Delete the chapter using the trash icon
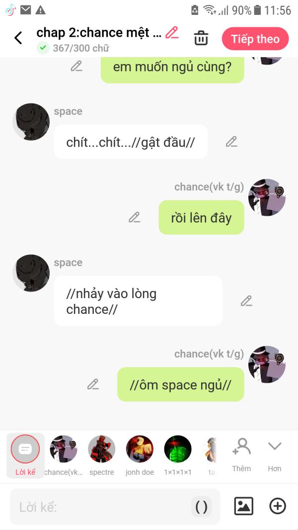 click(x=201, y=38)
